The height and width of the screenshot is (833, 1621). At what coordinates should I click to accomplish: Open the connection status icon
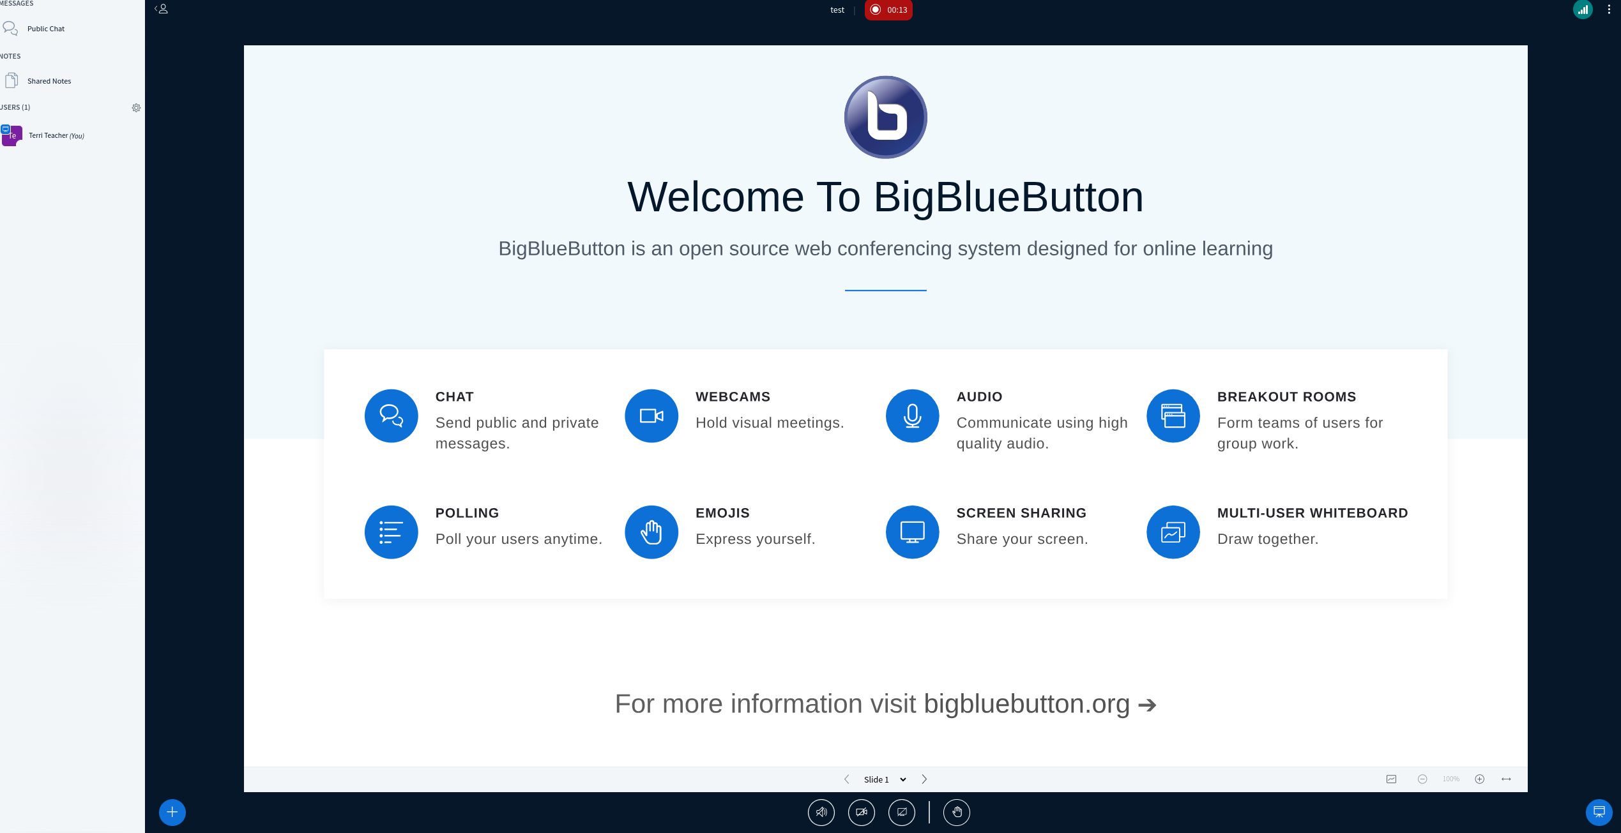tap(1583, 10)
